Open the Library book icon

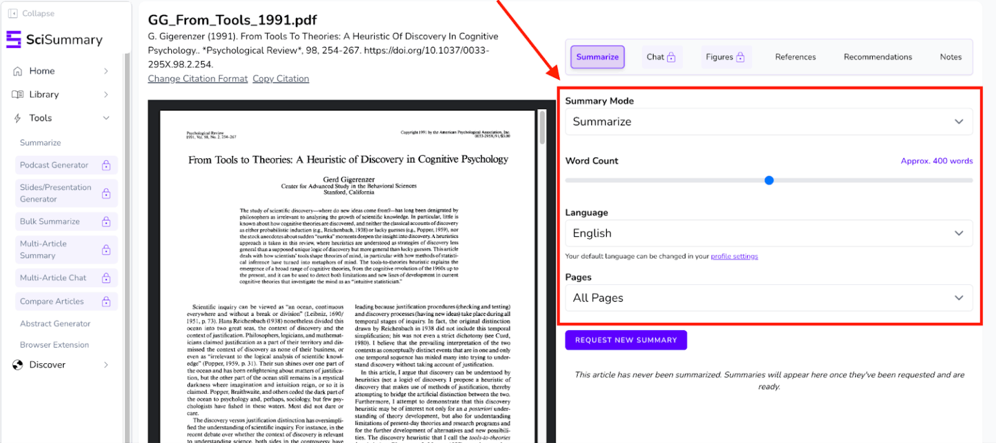(x=19, y=94)
